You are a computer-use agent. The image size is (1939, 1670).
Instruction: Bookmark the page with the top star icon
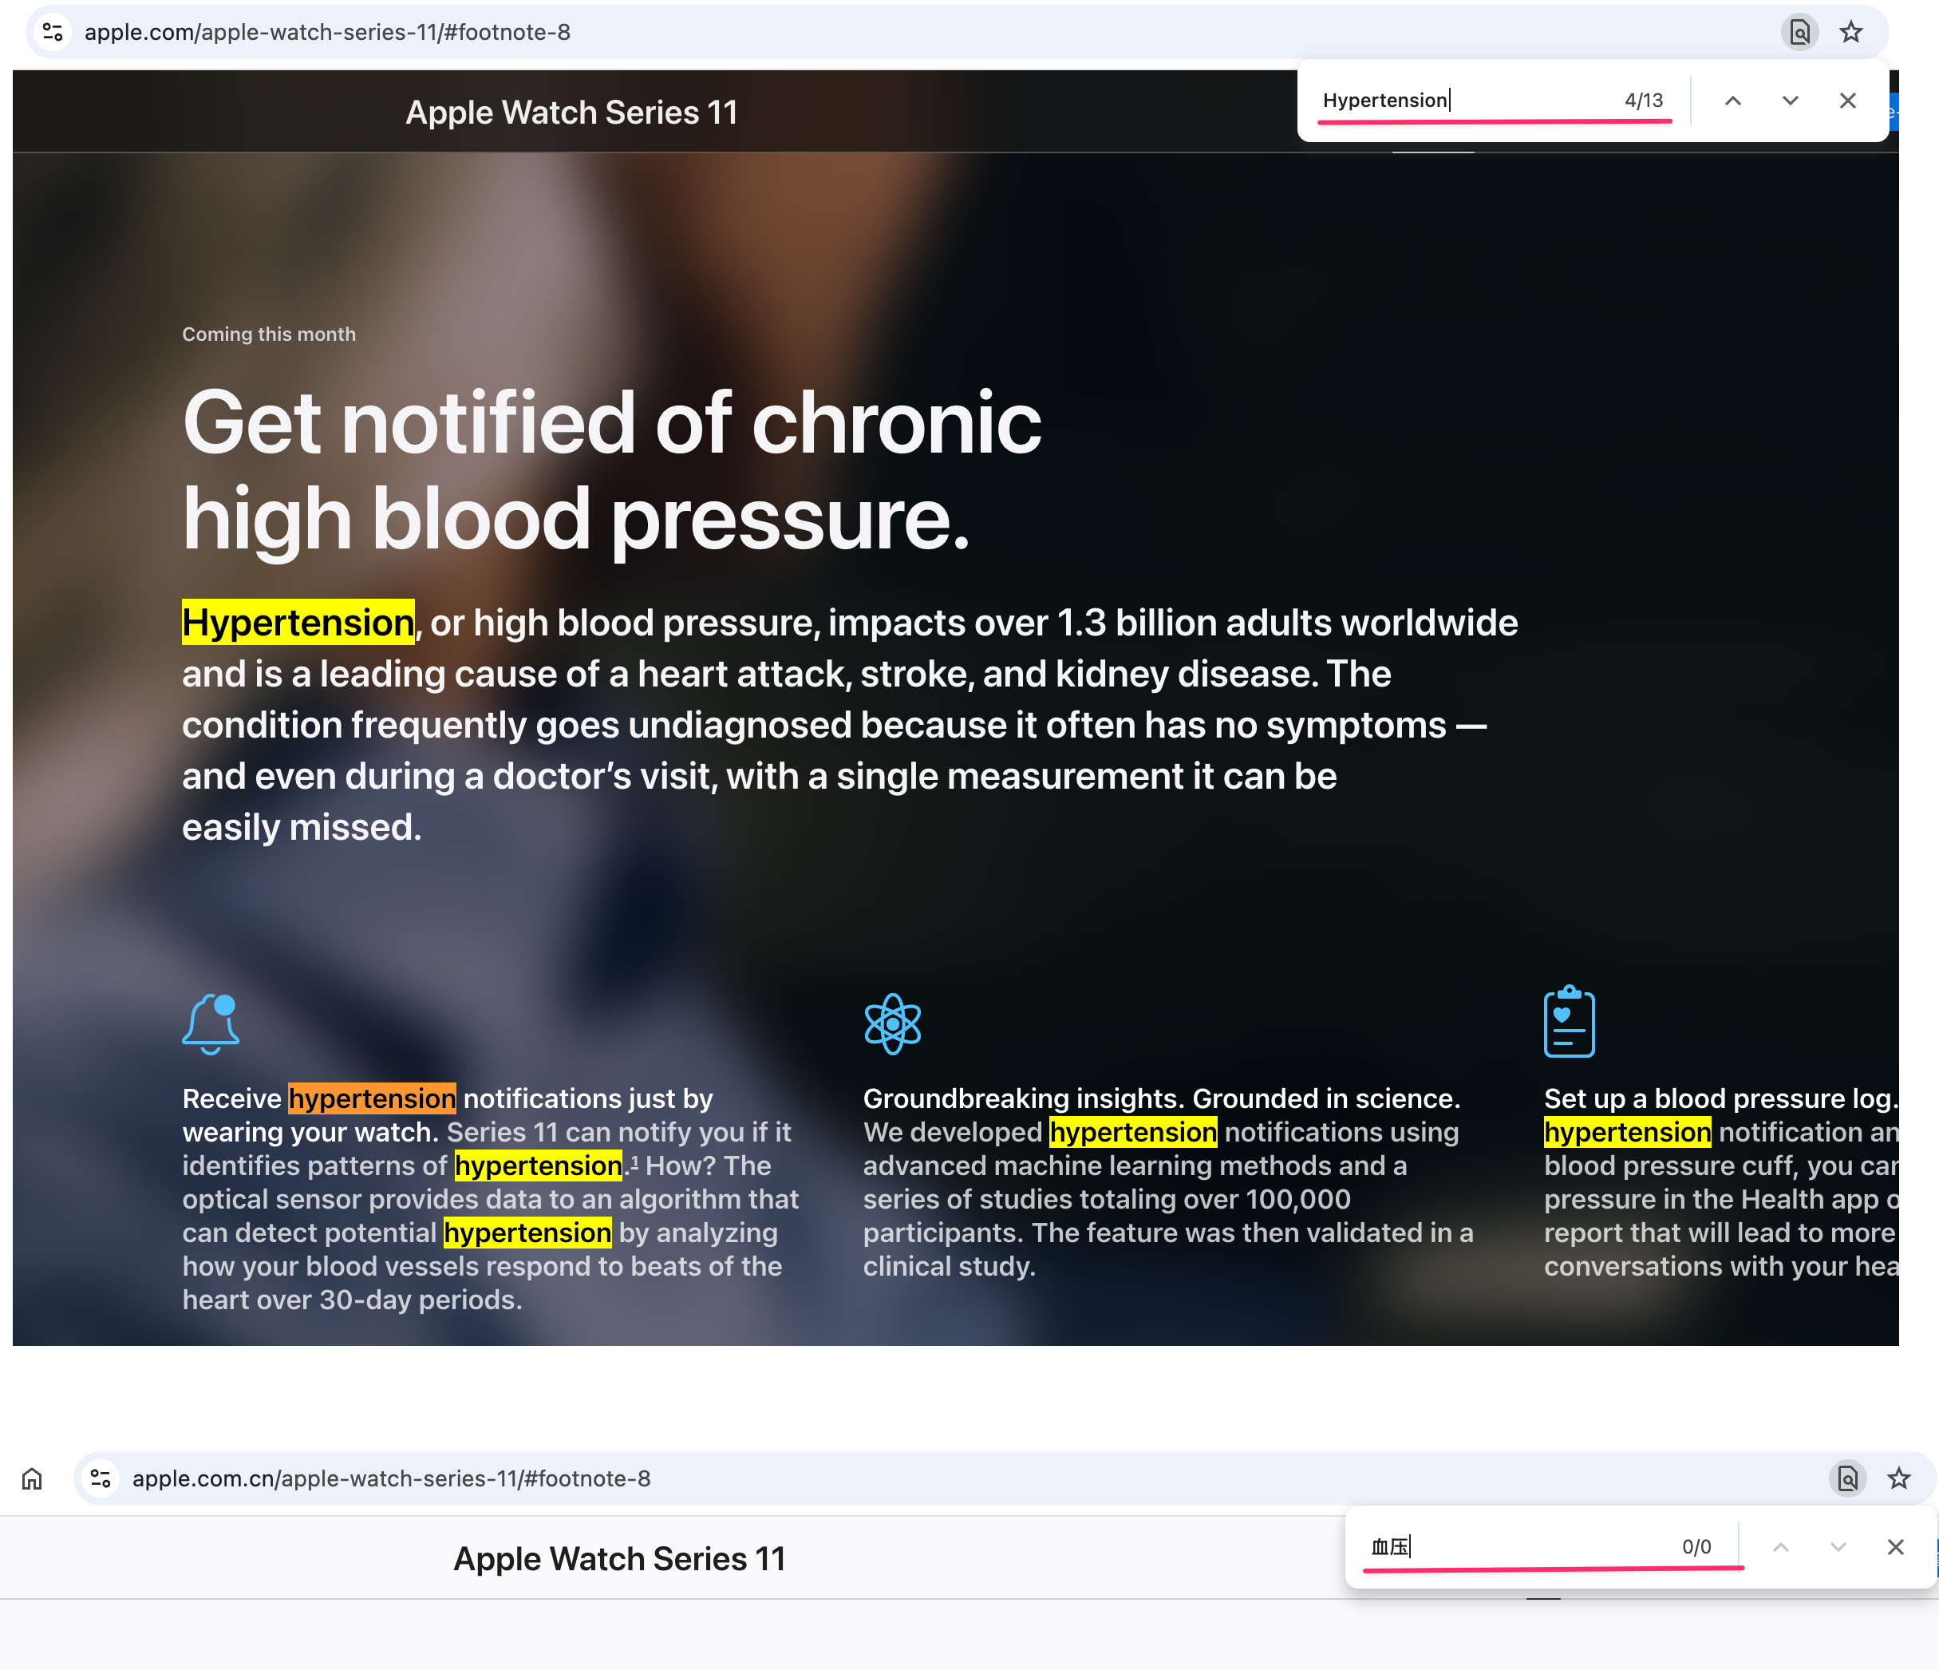click(x=1851, y=32)
